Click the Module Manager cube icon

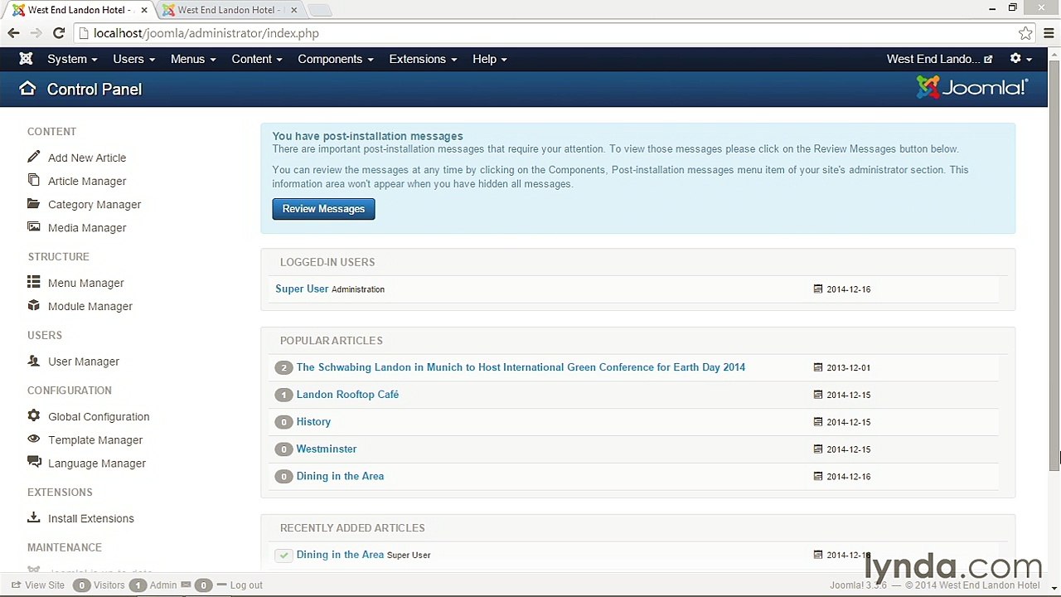(33, 305)
